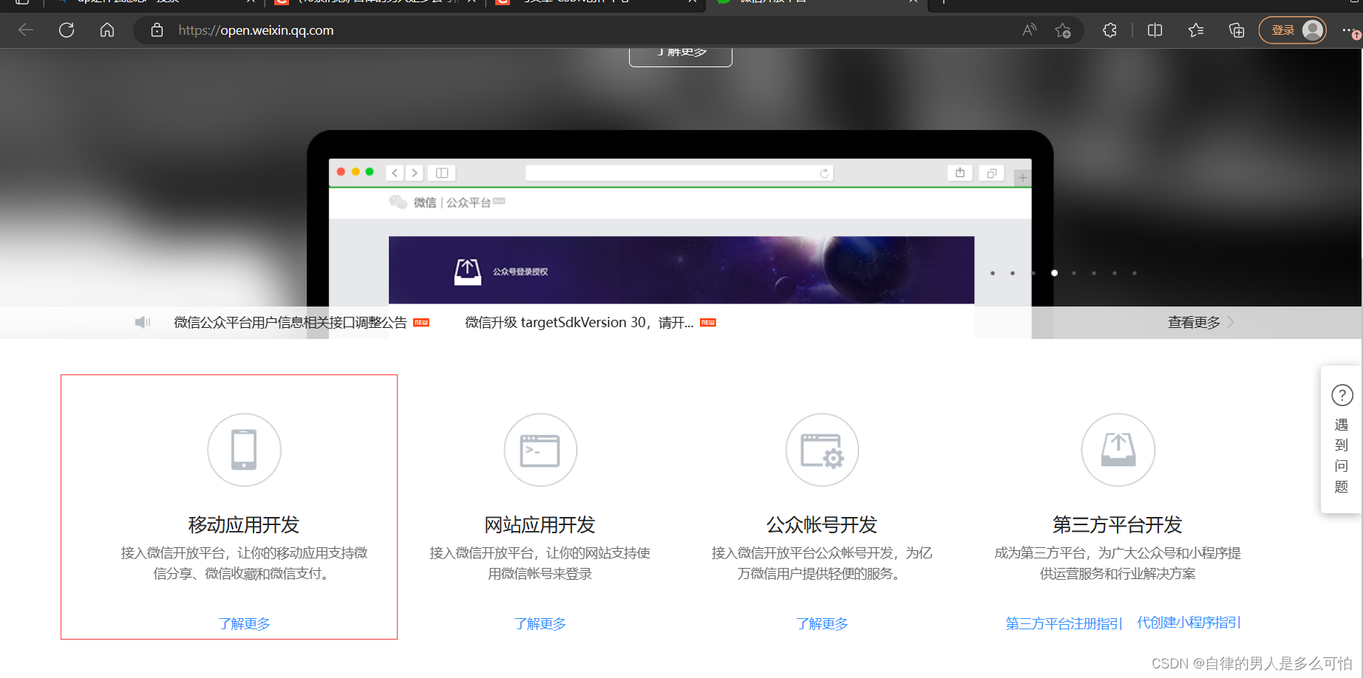Open the browser settings and more menu

[x=1349, y=30]
